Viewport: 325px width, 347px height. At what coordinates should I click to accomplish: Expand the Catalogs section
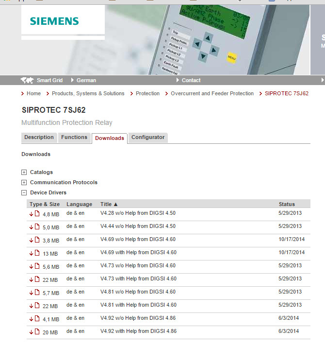[24, 172]
